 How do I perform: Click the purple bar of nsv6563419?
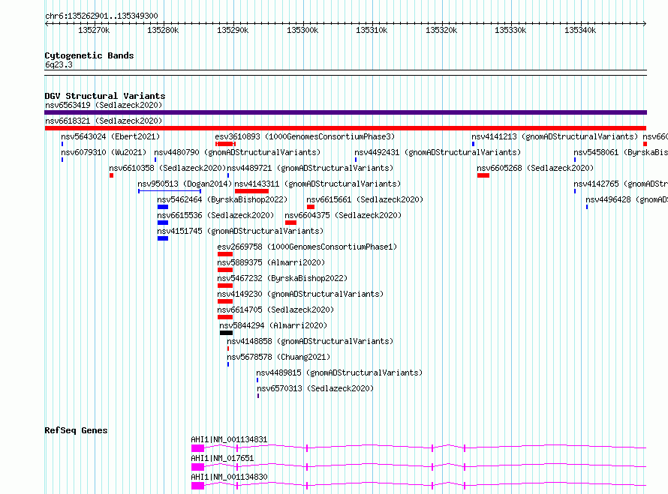coord(345,112)
